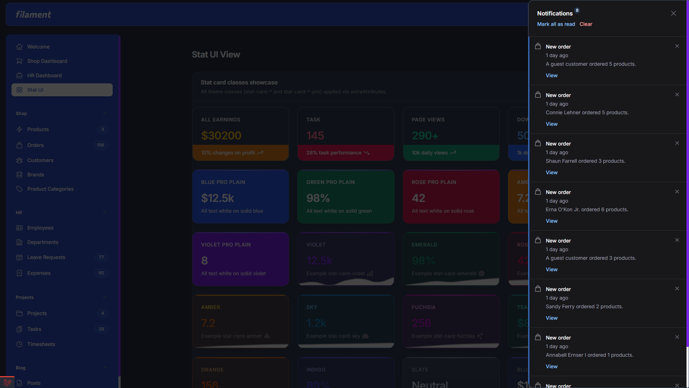Collapse the Projects sidebar group
Screen dimensions: 689x388
pyautogui.click(x=104, y=297)
